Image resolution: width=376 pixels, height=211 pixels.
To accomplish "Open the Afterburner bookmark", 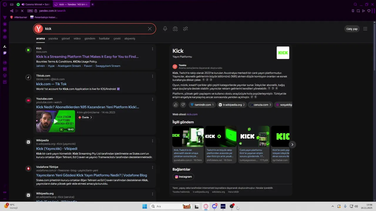I will coord(19,17).
